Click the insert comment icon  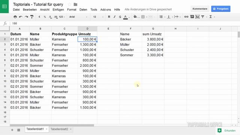click(192, 16)
